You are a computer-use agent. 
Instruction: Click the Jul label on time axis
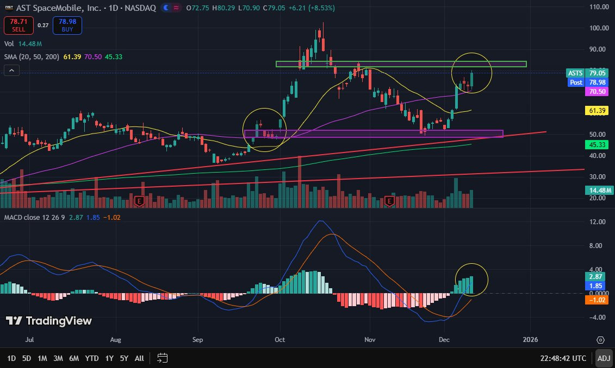29,340
